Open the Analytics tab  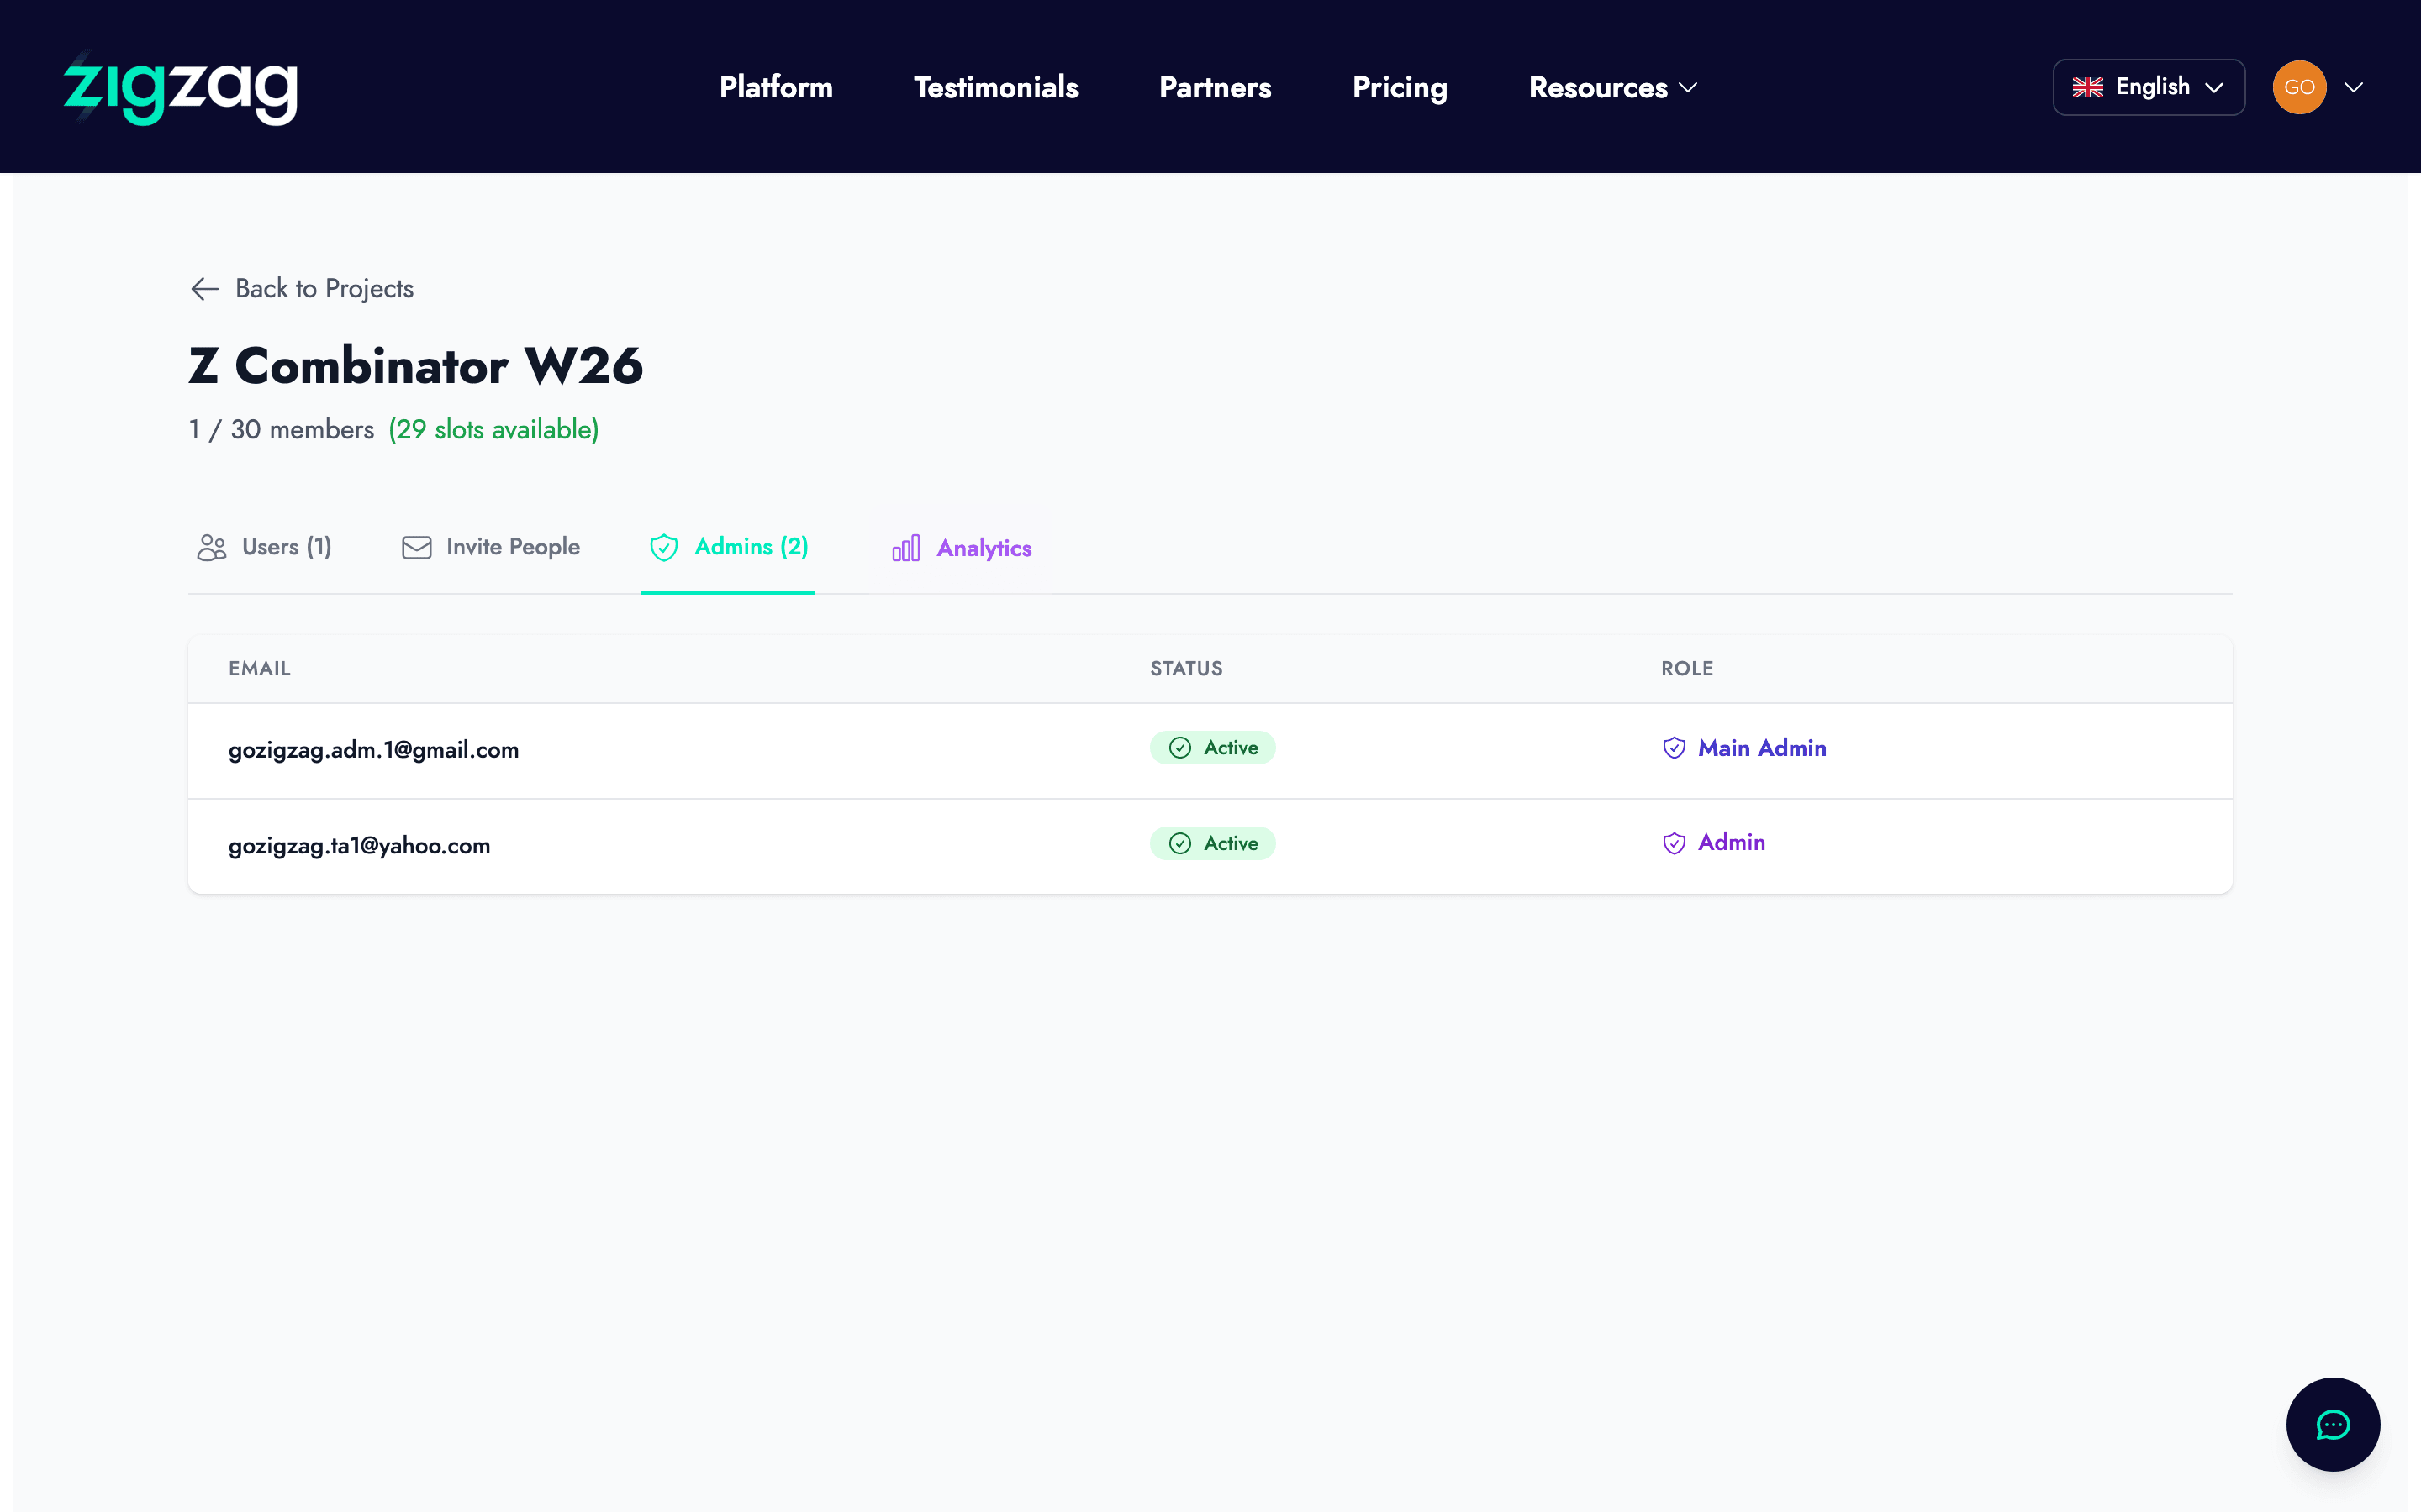point(960,548)
